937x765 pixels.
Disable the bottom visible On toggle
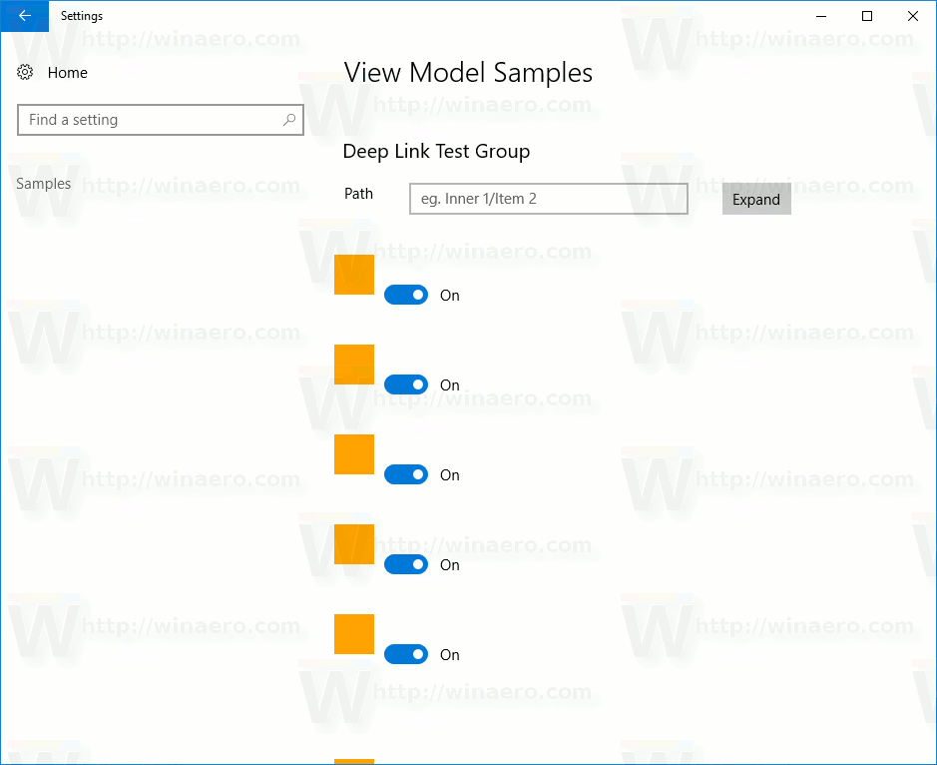[x=406, y=654]
